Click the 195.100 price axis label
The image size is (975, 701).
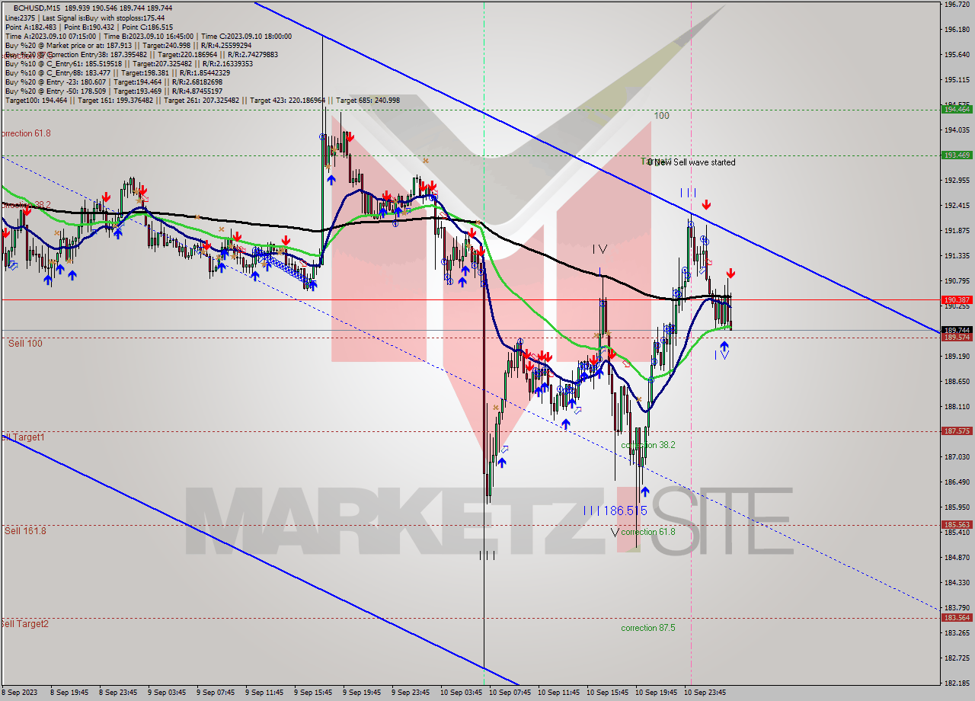coord(957,80)
